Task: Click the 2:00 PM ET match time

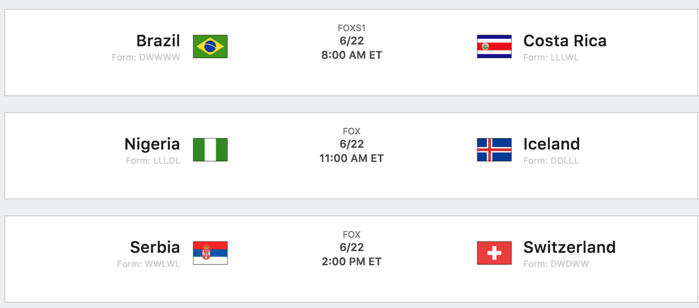Action: 352,262
